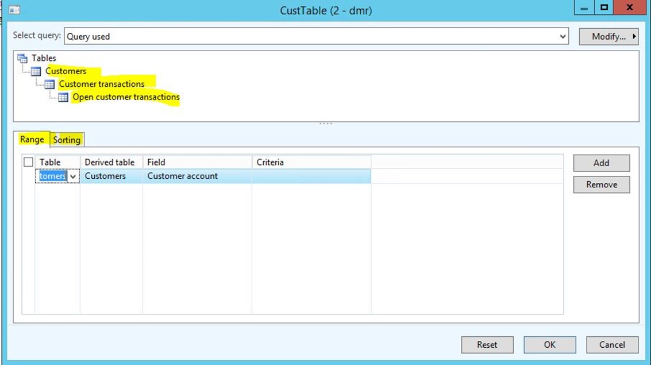The image size is (651, 365).
Task: Click the Reset button
Action: (487, 345)
